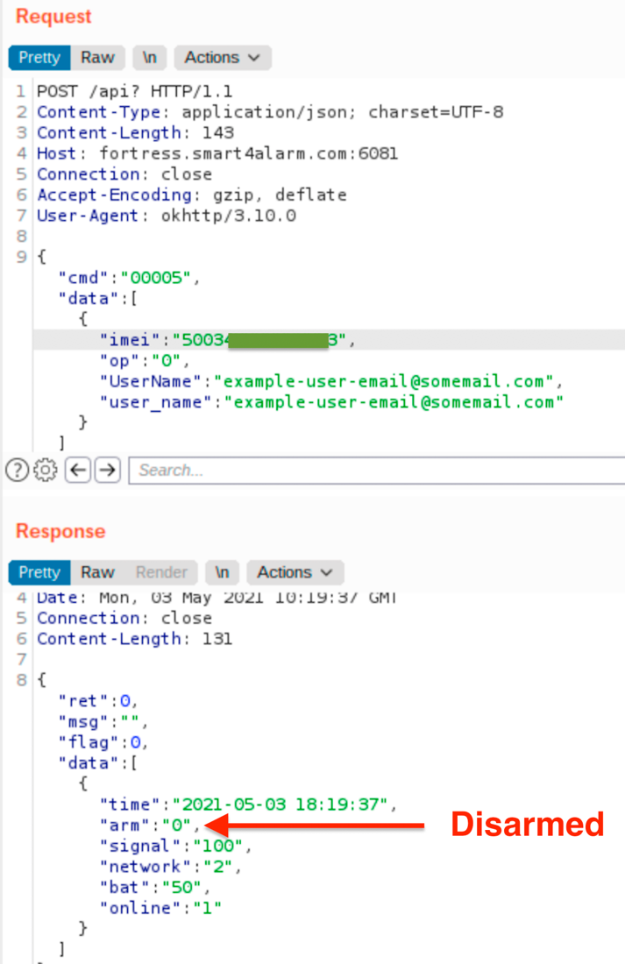The width and height of the screenshot is (625, 964).
Task: Focus the Search input field
Action: [377, 471]
